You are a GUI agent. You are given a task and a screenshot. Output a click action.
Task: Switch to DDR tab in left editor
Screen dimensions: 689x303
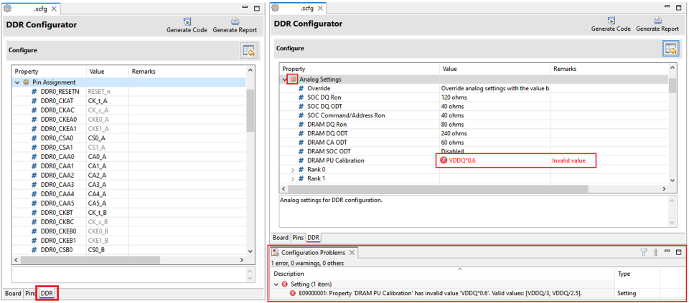pyautogui.click(x=47, y=294)
